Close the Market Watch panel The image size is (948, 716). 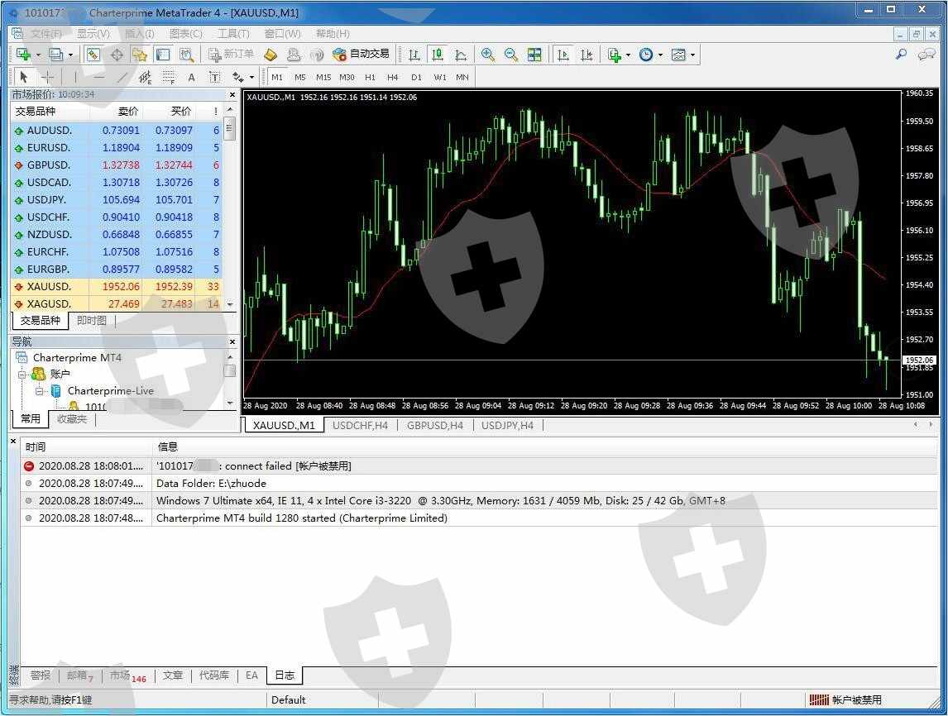point(232,95)
